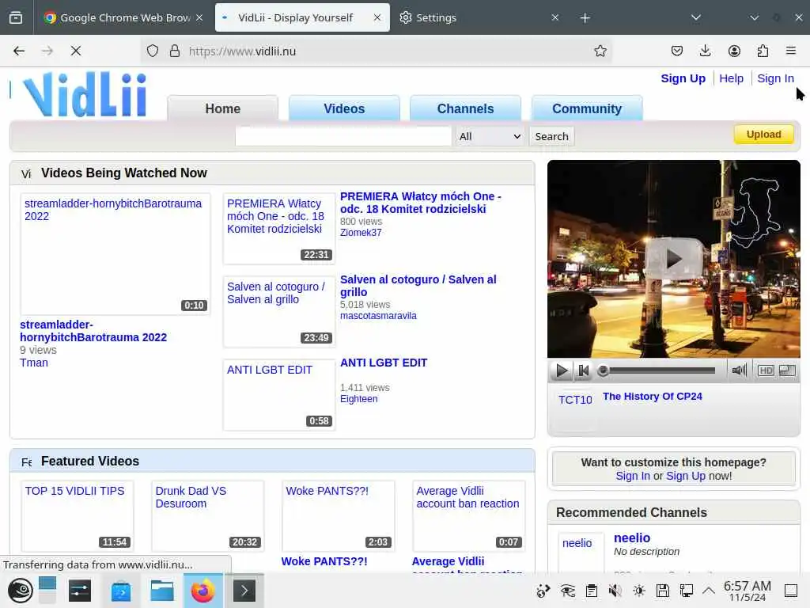Open a new browser tab with plus
810x608 pixels.
coord(585,18)
